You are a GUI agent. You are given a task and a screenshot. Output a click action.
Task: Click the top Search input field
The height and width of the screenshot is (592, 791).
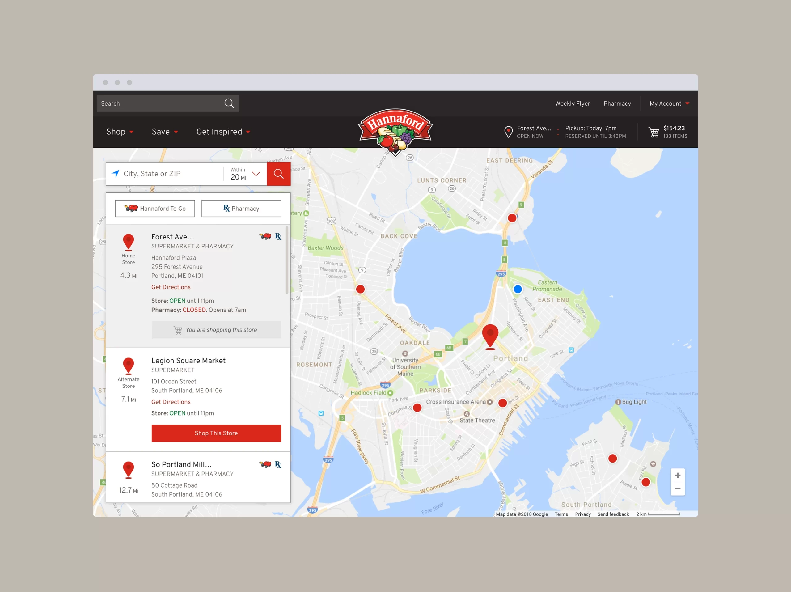coord(168,104)
